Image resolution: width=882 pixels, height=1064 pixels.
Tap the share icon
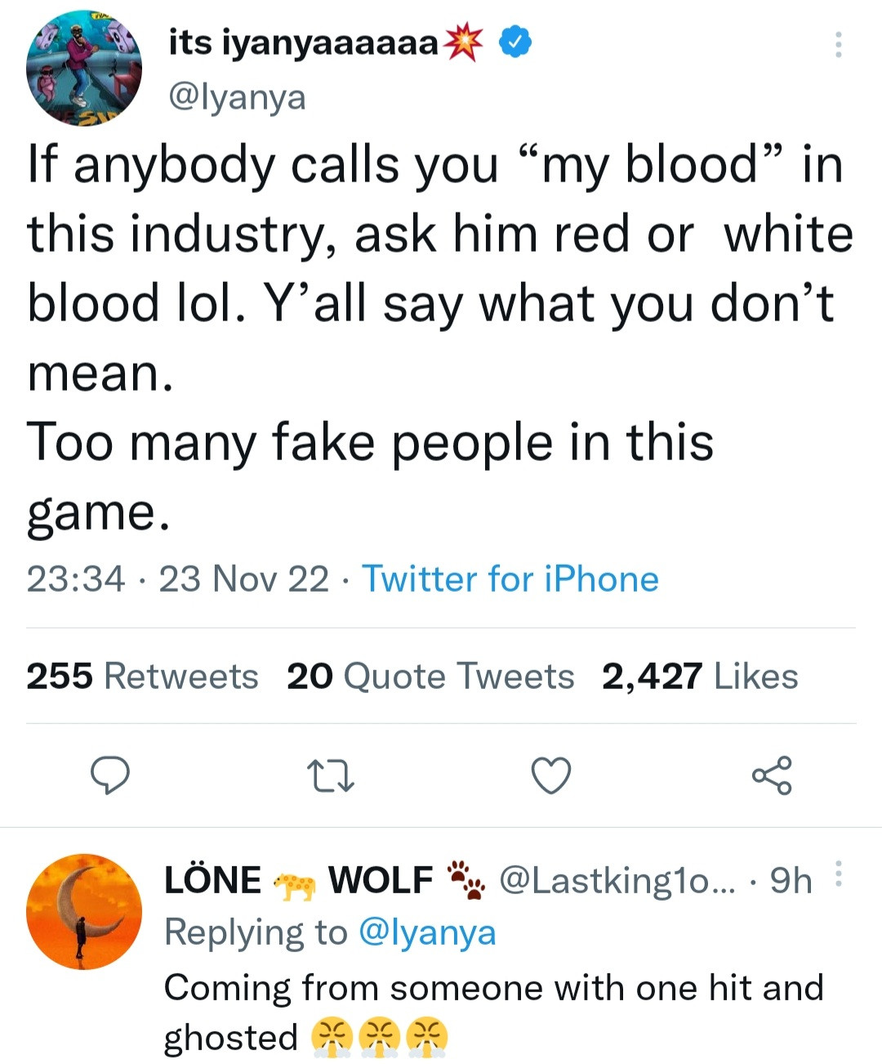pyautogui.click(x=772, y=776)
